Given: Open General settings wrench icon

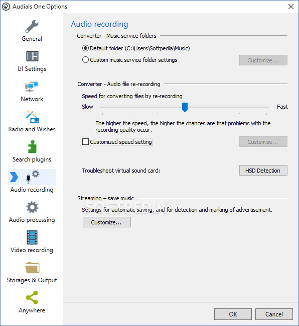Looking at the screenshot, I should tap(32, 26).
